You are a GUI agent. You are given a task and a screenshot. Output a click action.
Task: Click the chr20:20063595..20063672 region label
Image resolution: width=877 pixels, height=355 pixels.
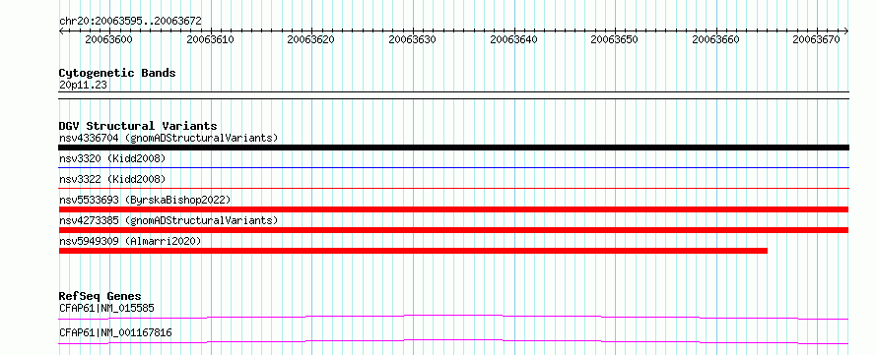coord(130,22)
